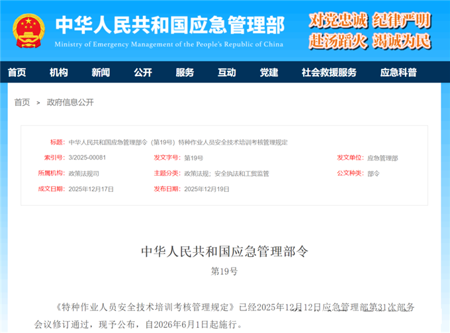Click the document title in the 标题 row

click(x=178, y=142)
